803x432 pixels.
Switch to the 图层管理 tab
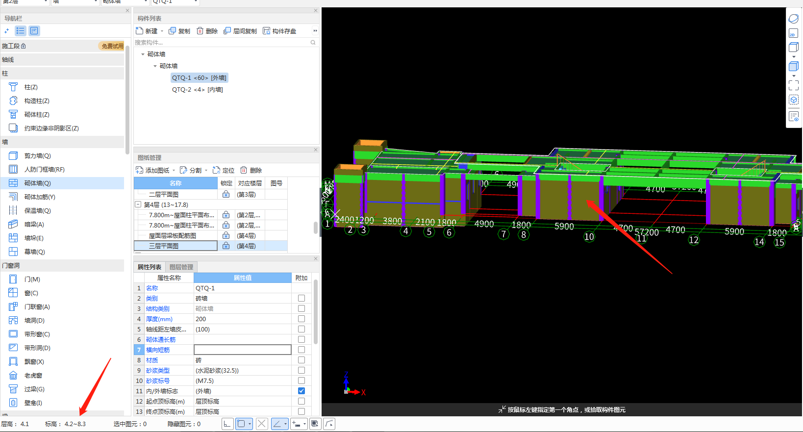click(181, 267)
